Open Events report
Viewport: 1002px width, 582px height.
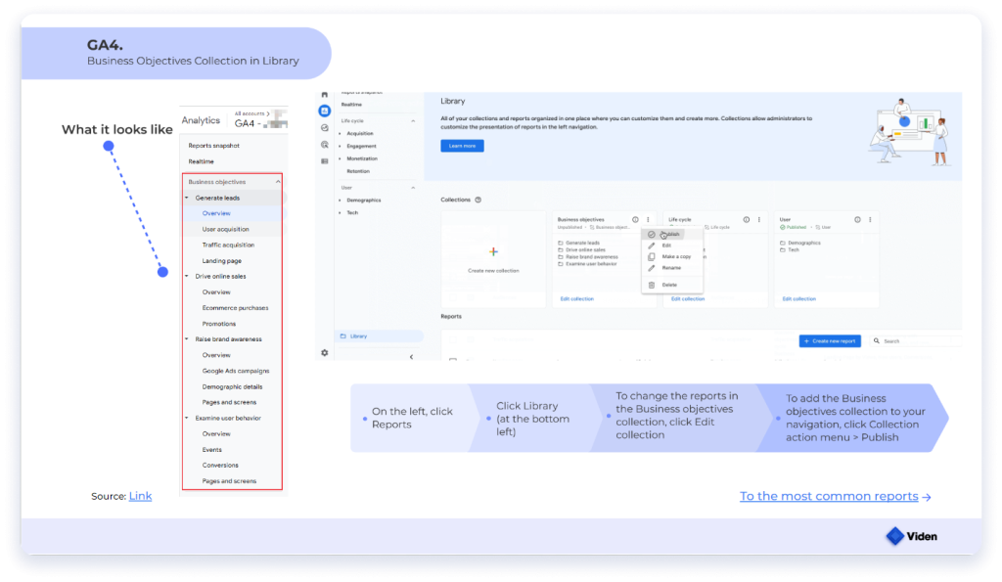[211, 450]
